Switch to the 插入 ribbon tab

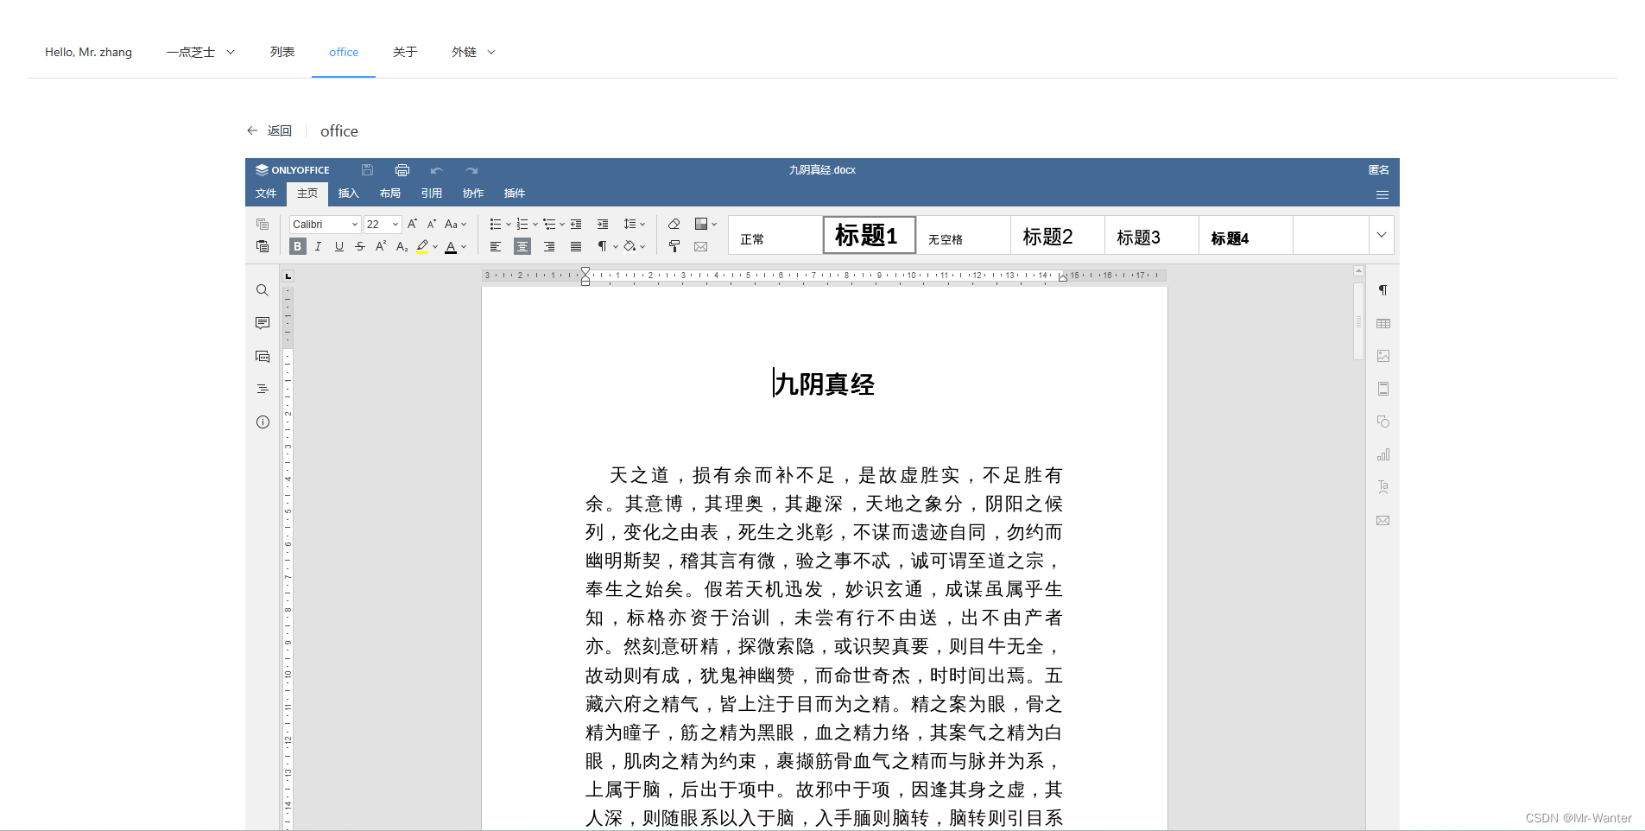coord(348,193)
